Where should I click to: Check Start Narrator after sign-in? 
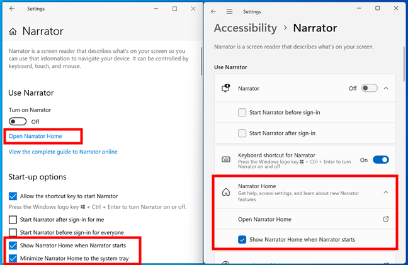coord(242,133)
